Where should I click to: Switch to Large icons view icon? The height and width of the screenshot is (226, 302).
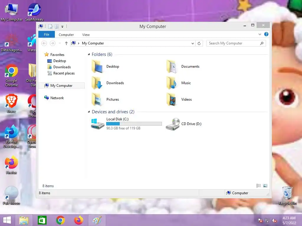265,186
